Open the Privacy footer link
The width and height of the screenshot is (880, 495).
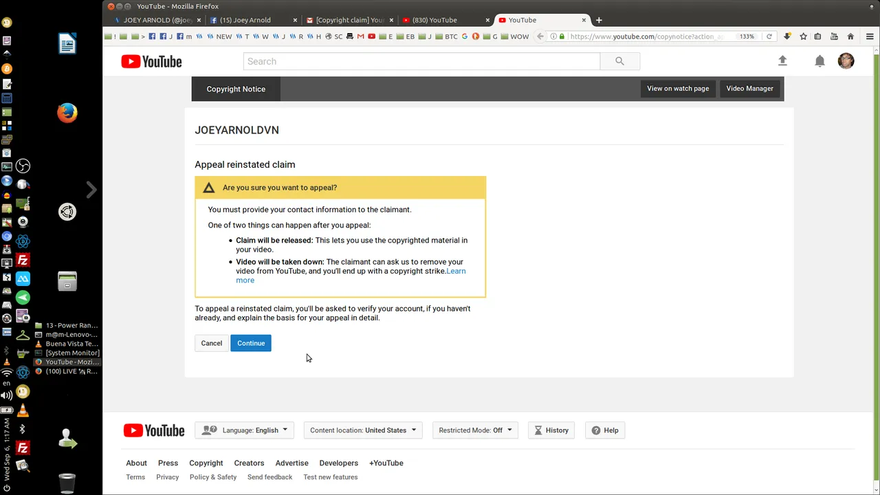(167, 477)
